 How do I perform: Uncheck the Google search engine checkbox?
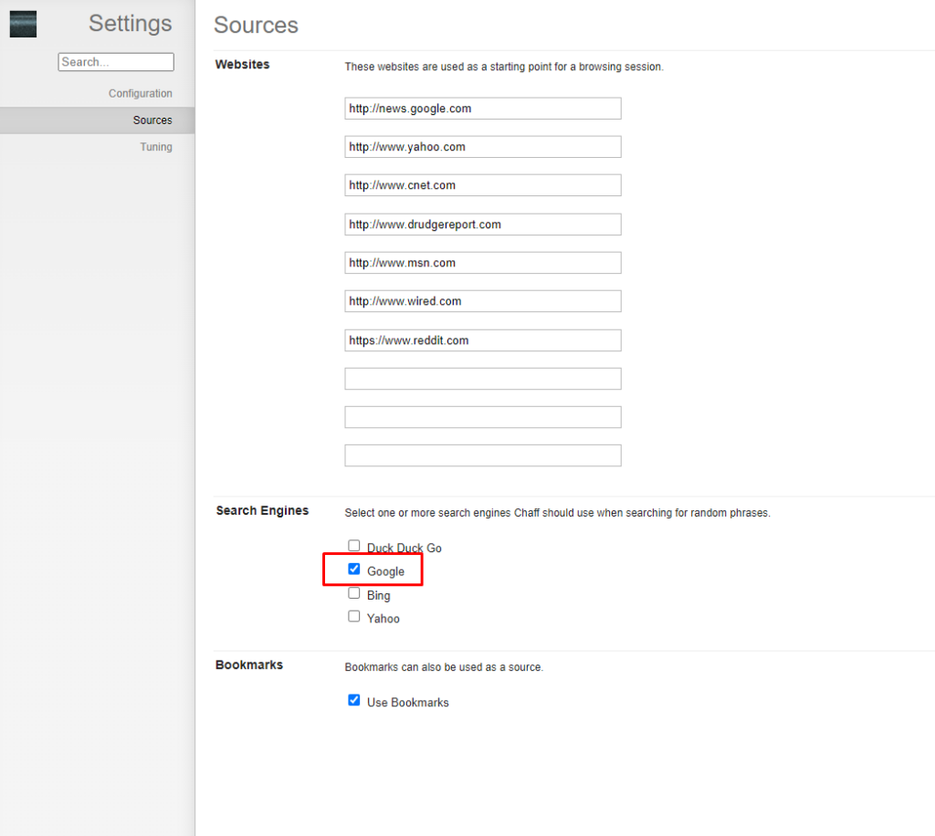[354, 570]
